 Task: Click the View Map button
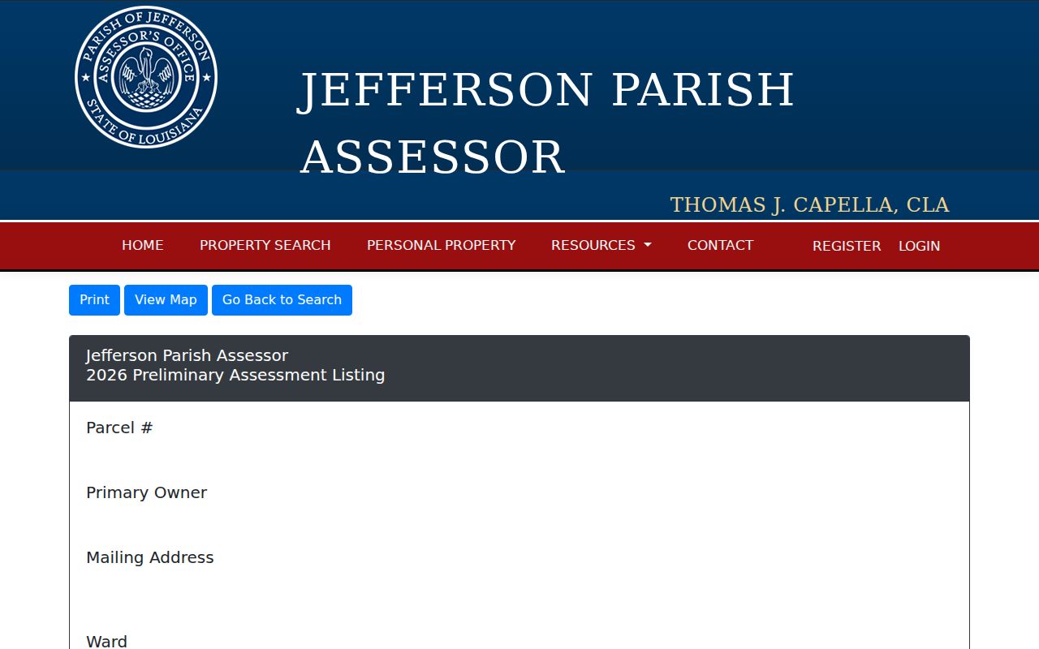166,300
